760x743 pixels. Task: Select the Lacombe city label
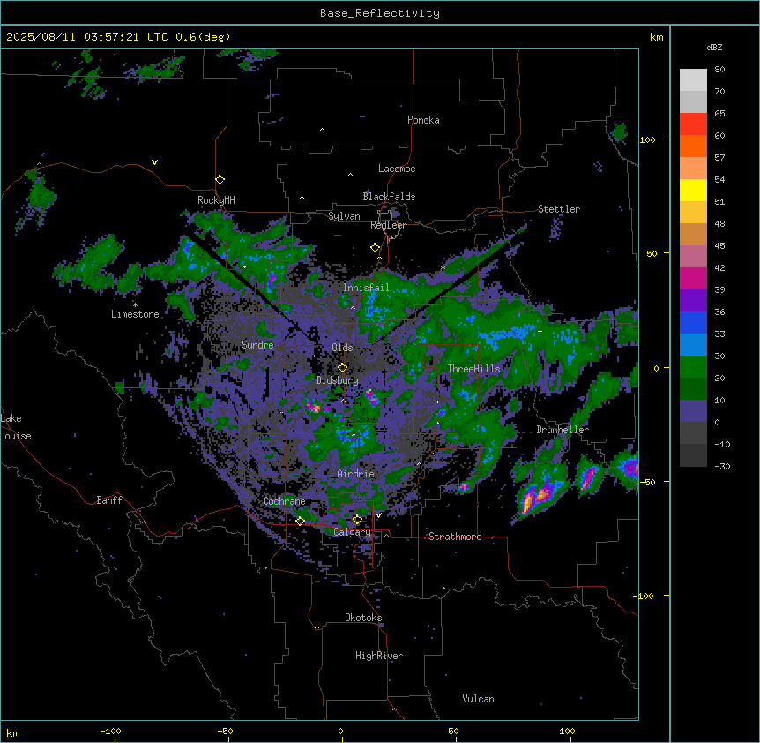coord(397,169)
